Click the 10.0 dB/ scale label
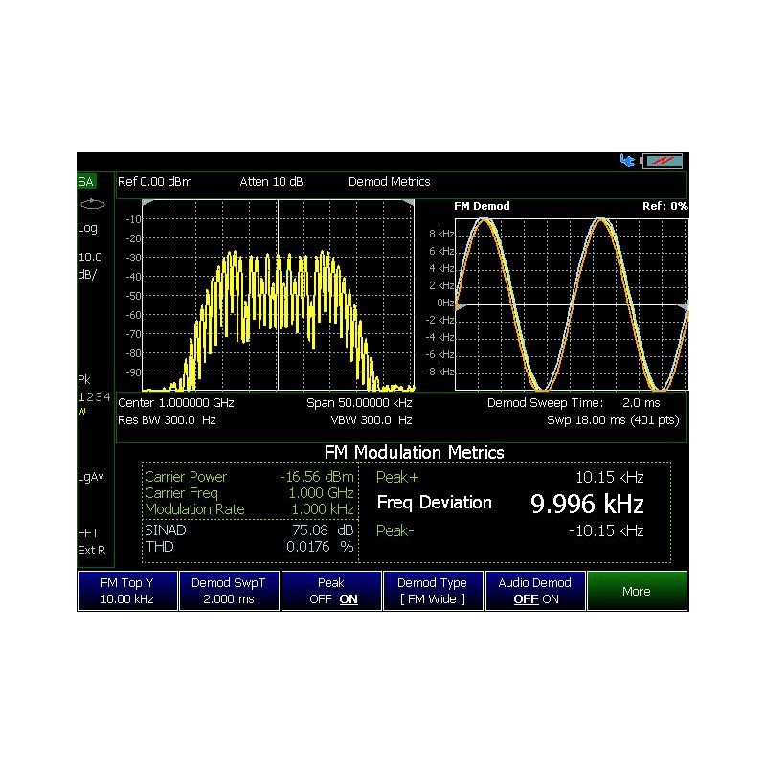 [90, 266]
